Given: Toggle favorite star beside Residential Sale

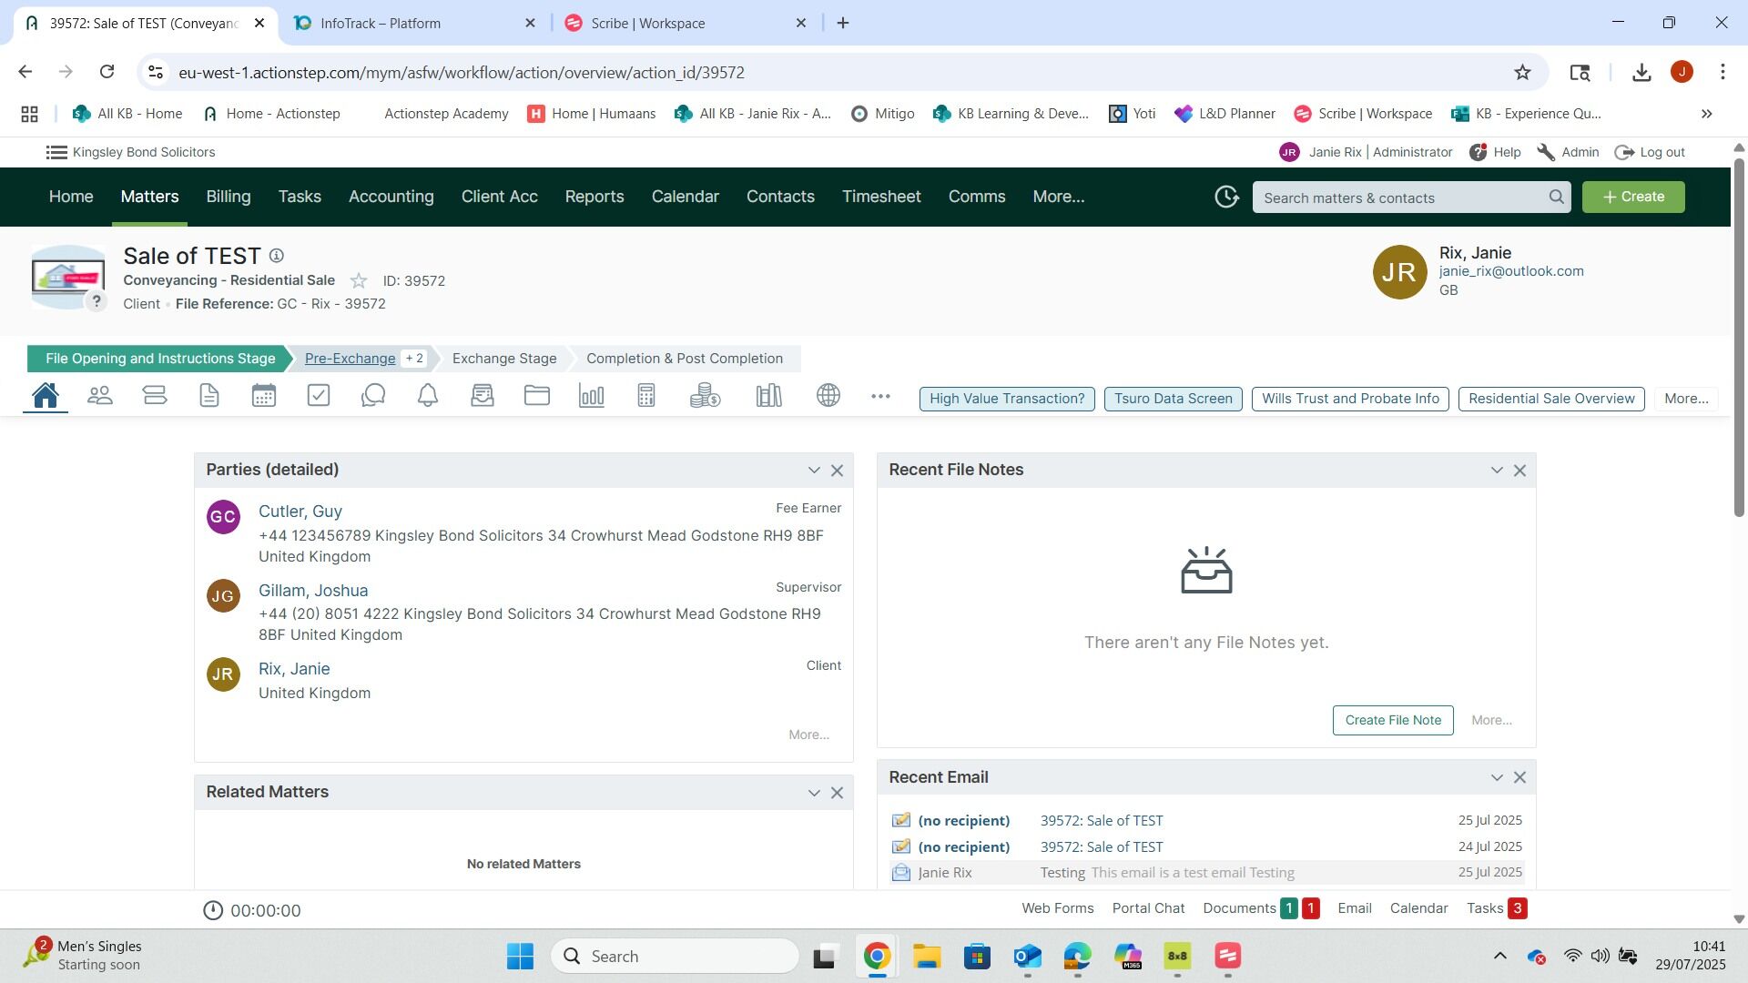Looking at the screenshot, I should tap(359, 281).
